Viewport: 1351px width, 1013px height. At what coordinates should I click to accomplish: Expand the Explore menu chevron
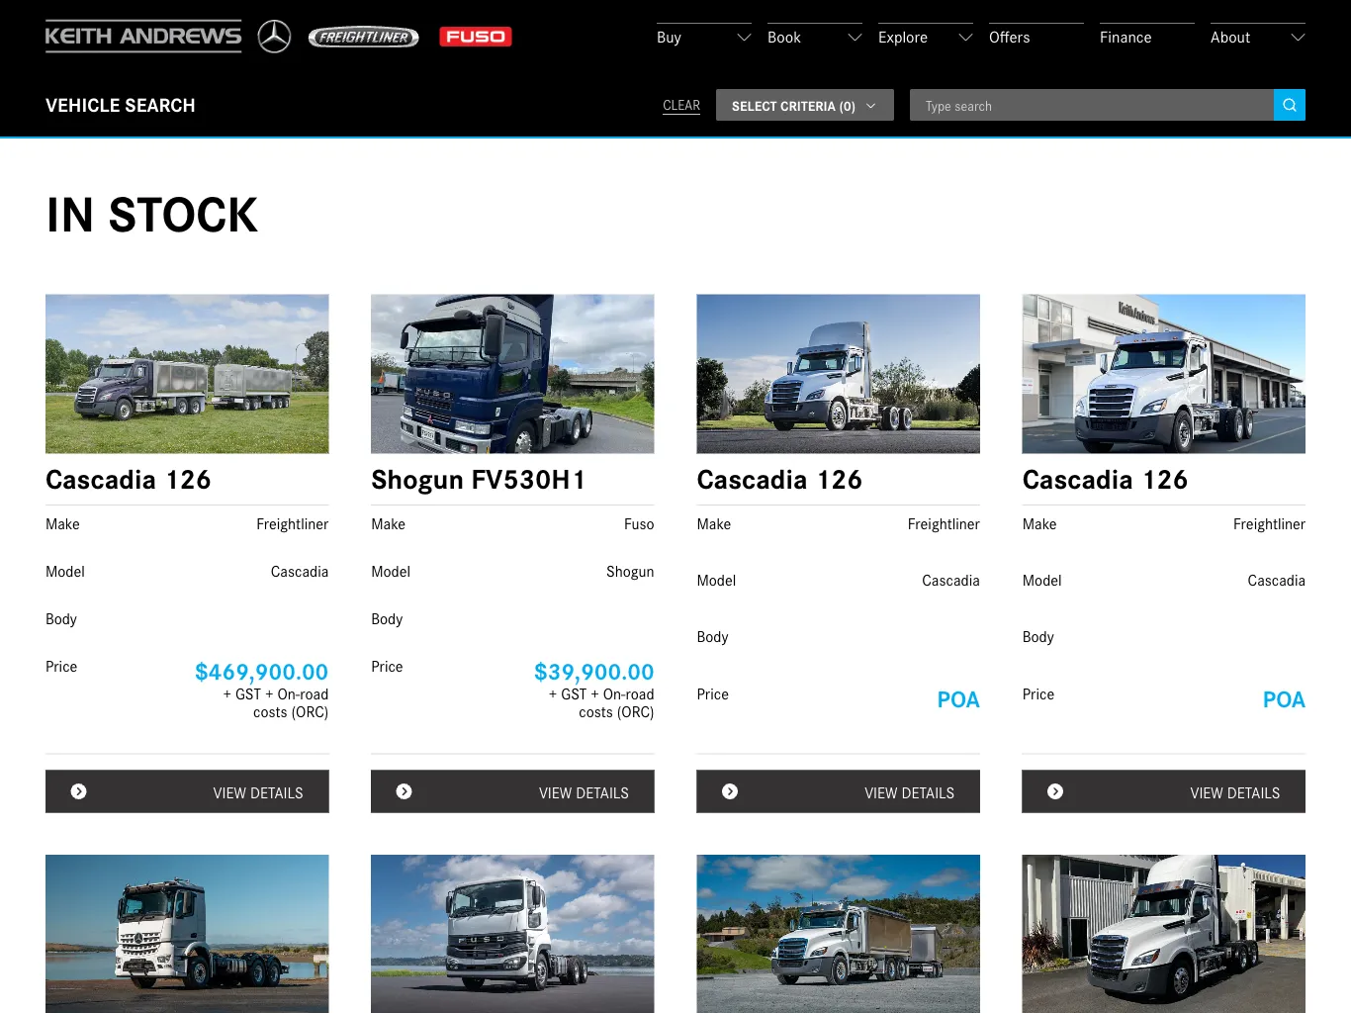(x=965, y=38)
